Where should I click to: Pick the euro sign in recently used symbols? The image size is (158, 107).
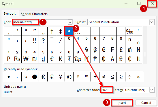pos(43,77)
